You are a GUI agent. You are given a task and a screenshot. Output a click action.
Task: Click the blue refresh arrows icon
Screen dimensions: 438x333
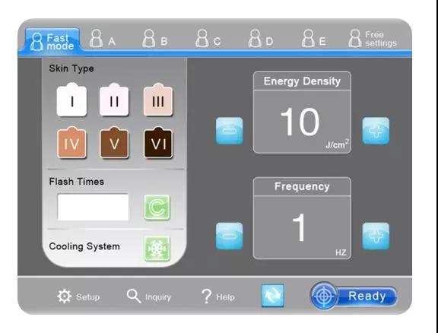273,296
